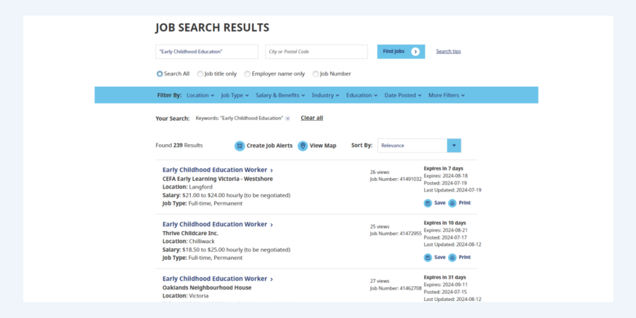
Task: Select the Search All radio option
Action: coord(160,73)
